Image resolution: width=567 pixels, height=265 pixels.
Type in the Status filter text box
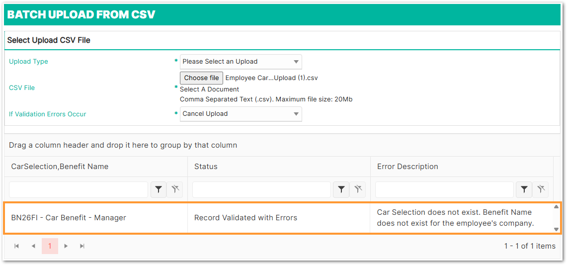tap(261, 189)
